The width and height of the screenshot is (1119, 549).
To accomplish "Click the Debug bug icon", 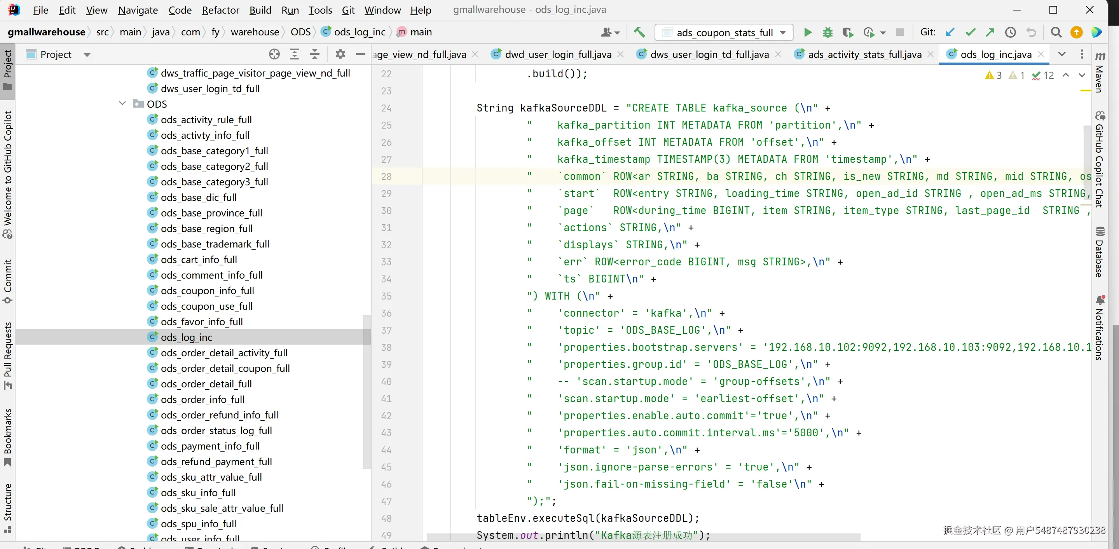I will point(827,32).
